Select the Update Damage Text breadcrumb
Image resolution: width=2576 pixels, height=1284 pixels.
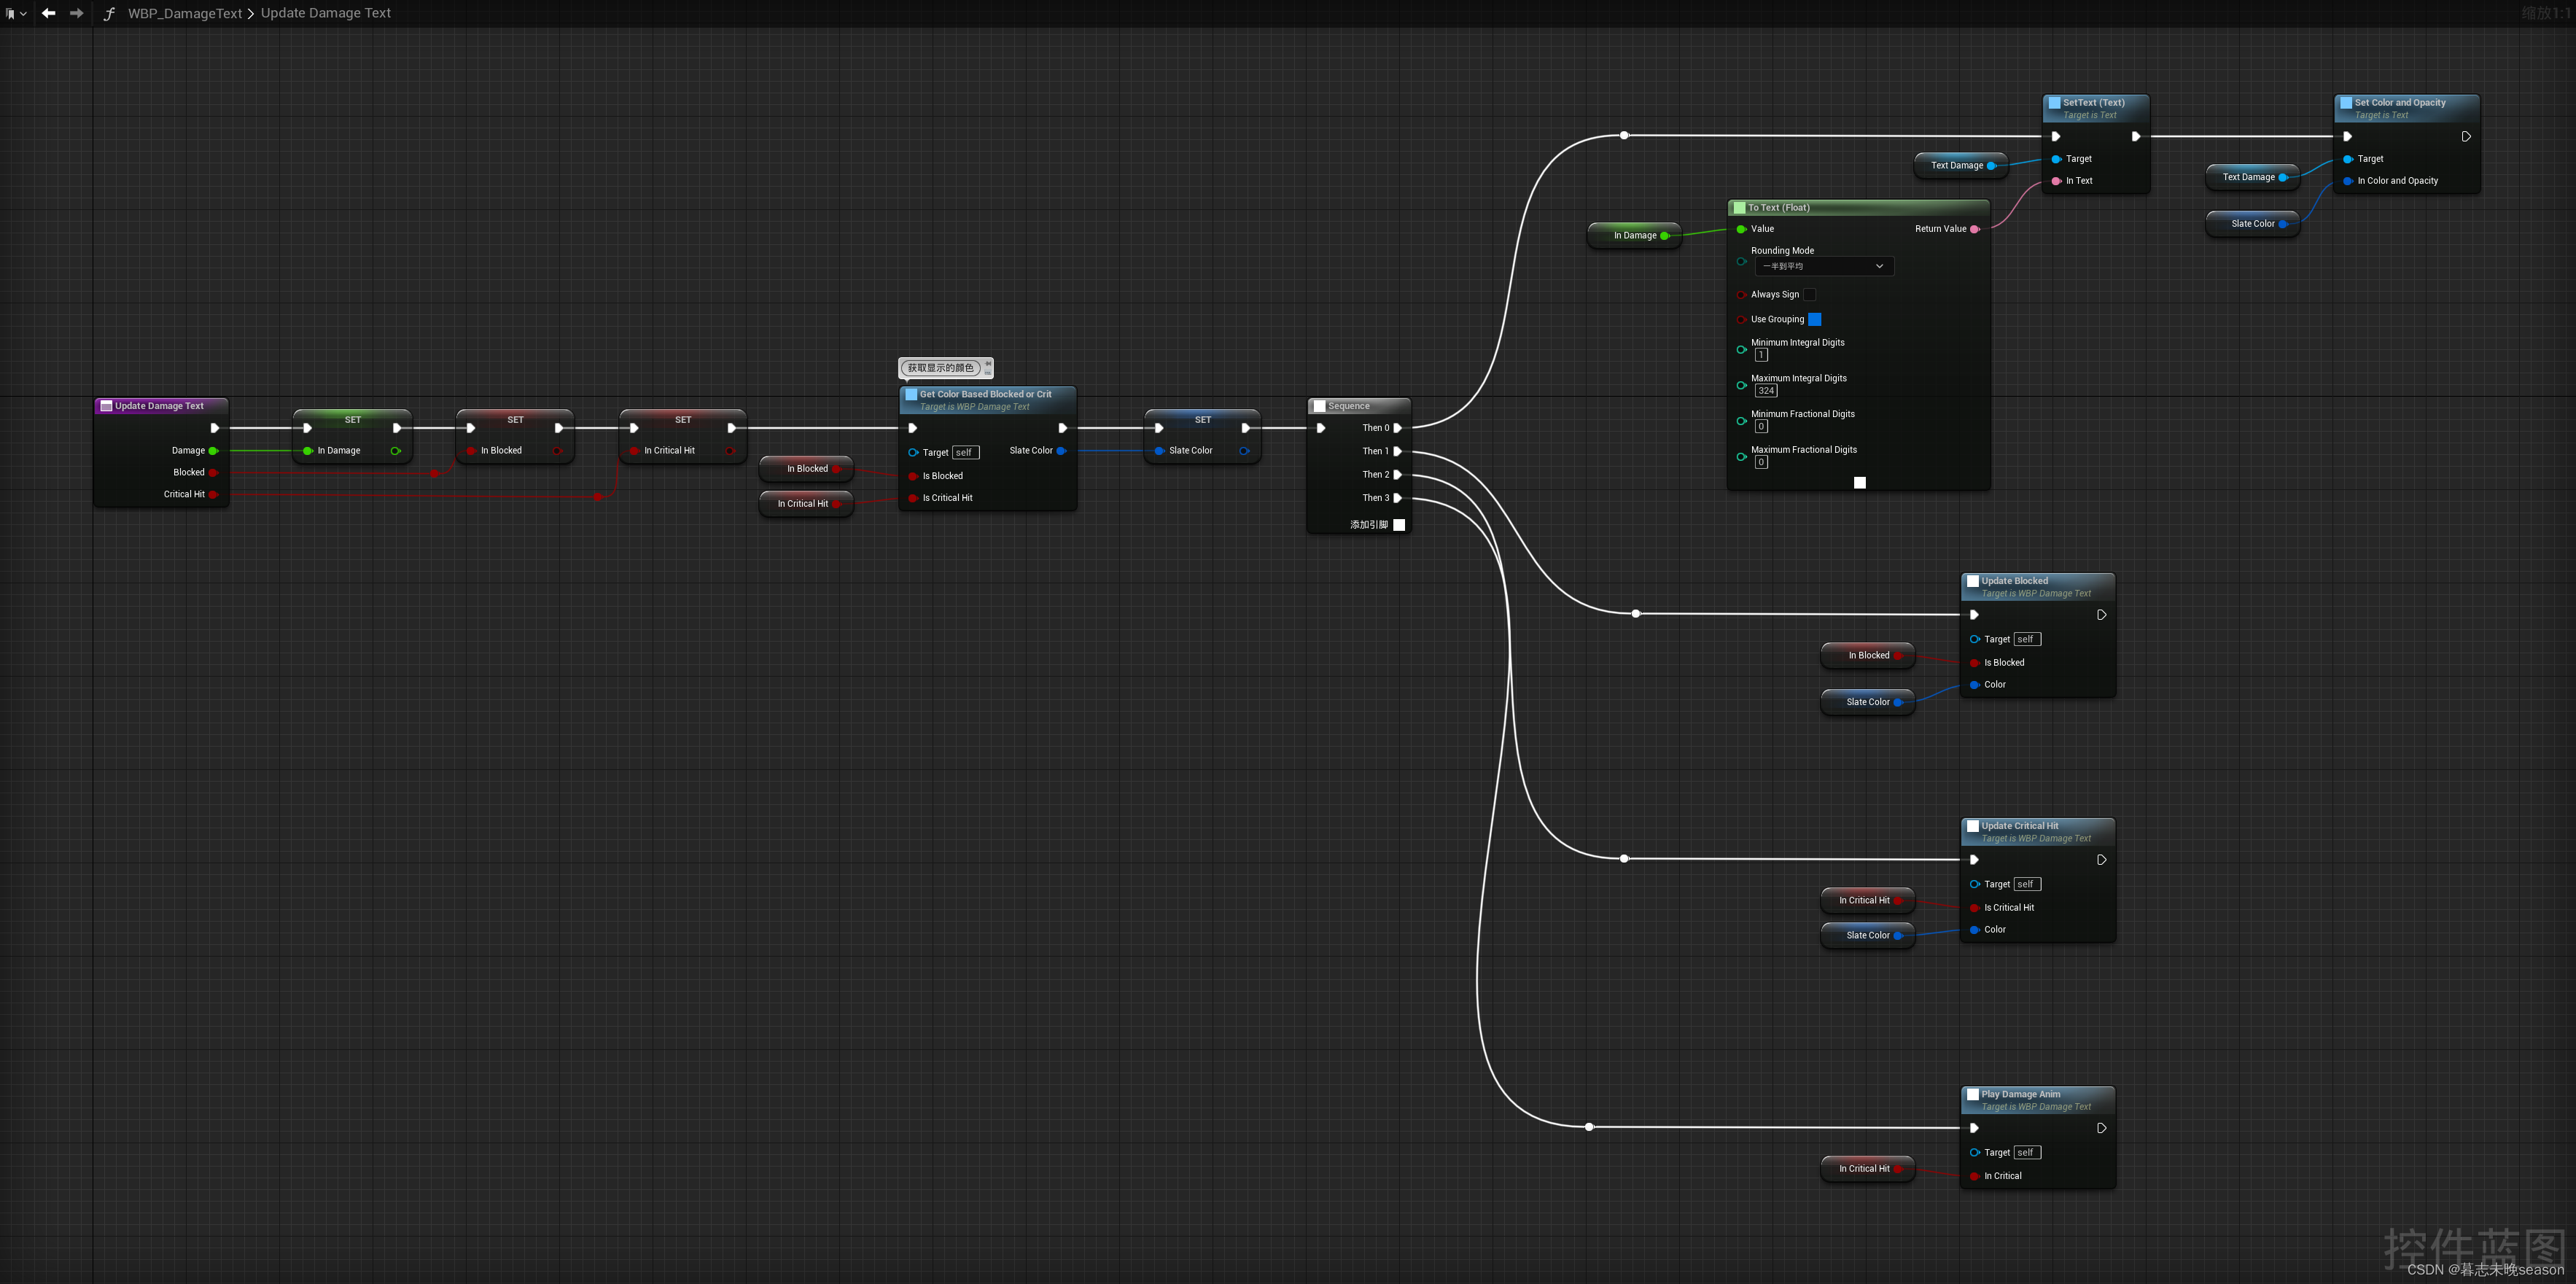(326, 13)
